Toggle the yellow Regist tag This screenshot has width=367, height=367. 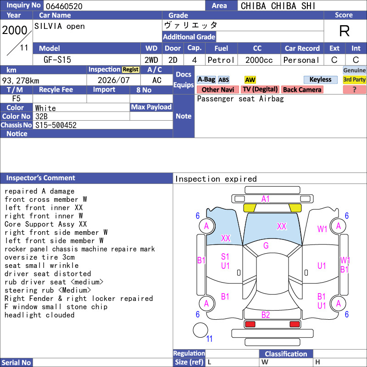point(131,70)
